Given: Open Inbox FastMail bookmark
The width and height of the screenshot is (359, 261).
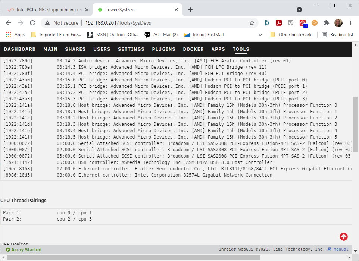Looking at the screenshot, I should click(x=204, y=35).
